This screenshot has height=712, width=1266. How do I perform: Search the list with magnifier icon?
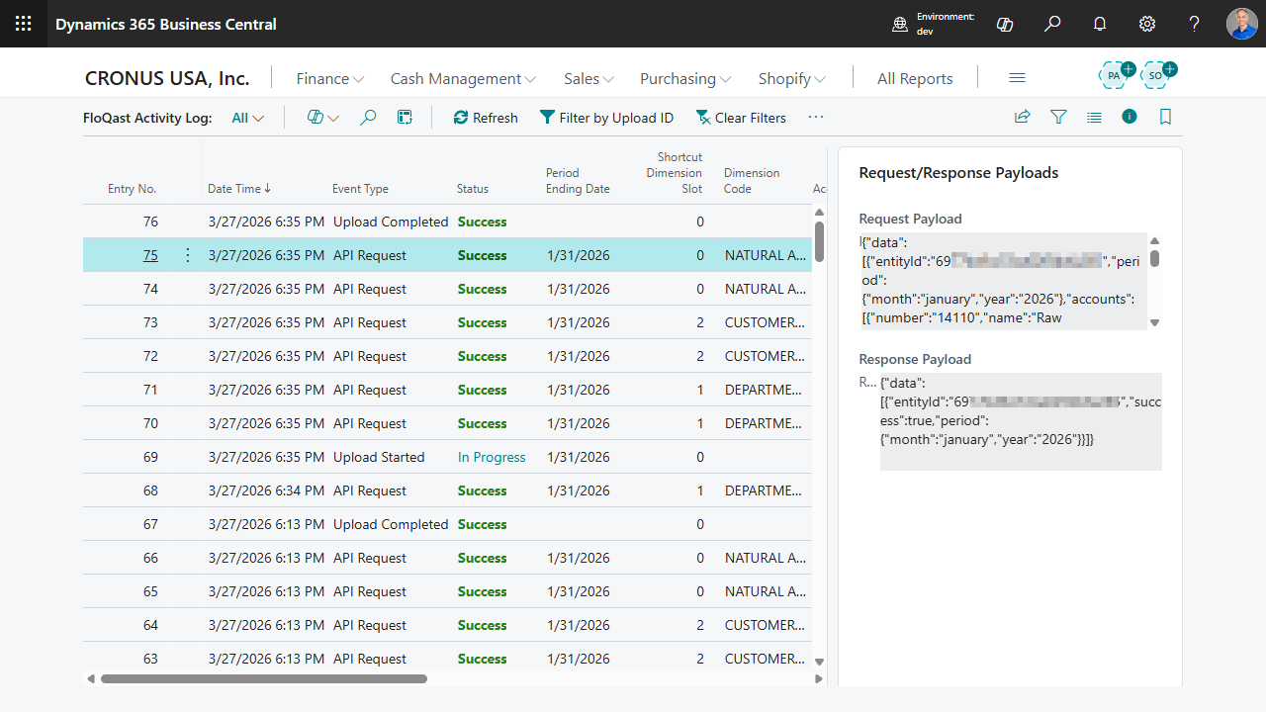368,118
